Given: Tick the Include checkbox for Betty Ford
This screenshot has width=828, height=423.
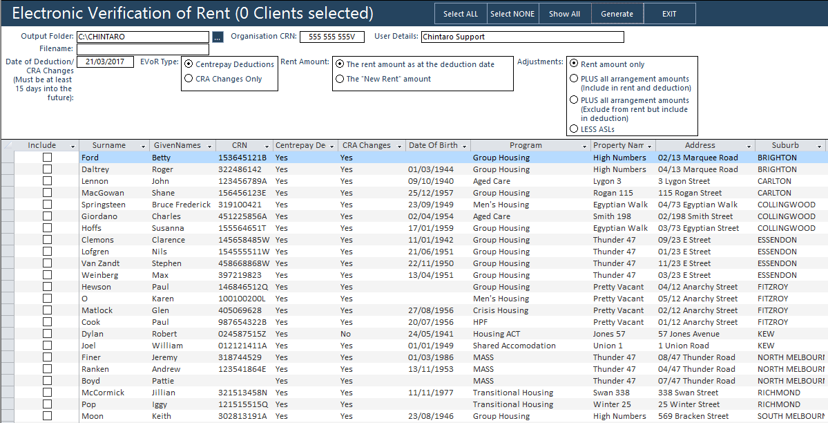Looking at the screenshot, I should [46, 157].
